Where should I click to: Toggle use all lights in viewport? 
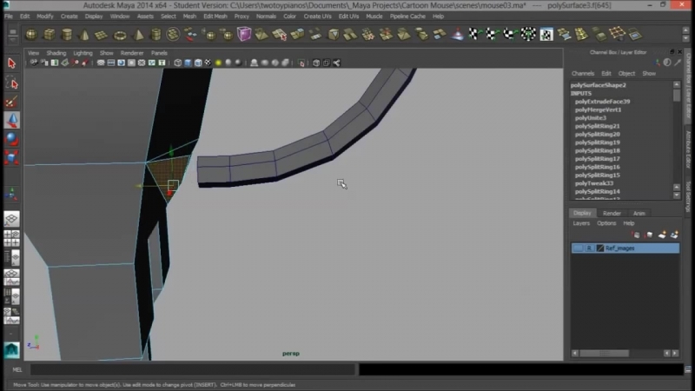click(x=218, y=63)
